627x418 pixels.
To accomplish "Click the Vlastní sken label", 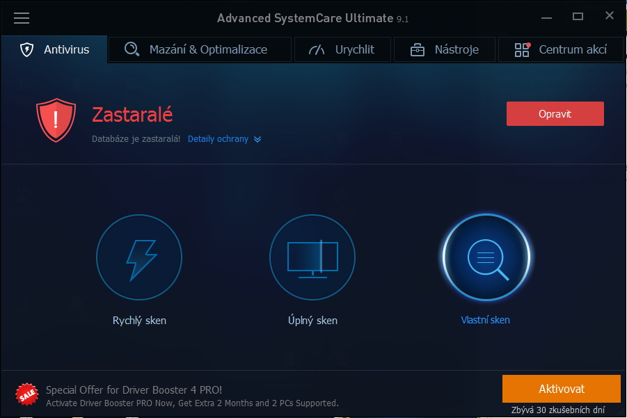I will (x=486, y=320).
